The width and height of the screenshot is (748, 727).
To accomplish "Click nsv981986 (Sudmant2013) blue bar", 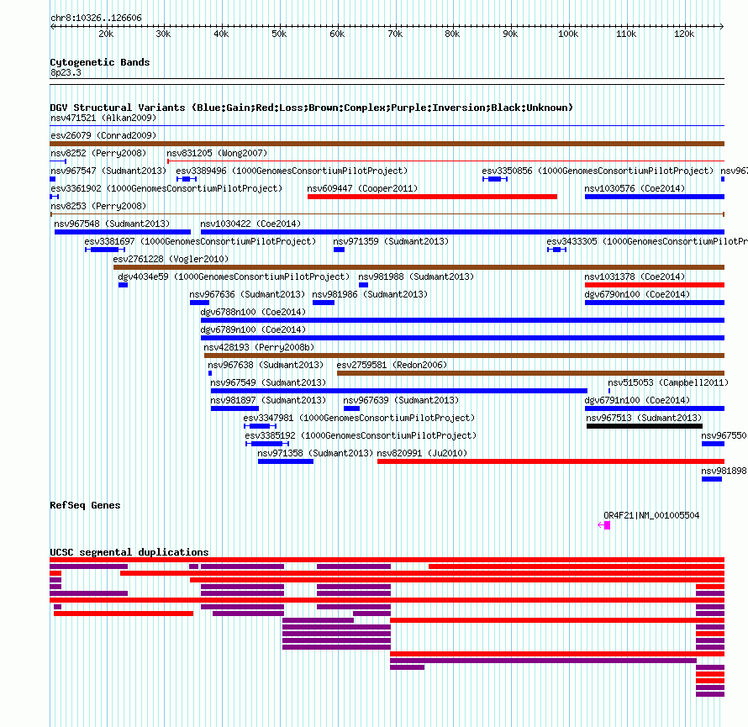I will point(324,303).
